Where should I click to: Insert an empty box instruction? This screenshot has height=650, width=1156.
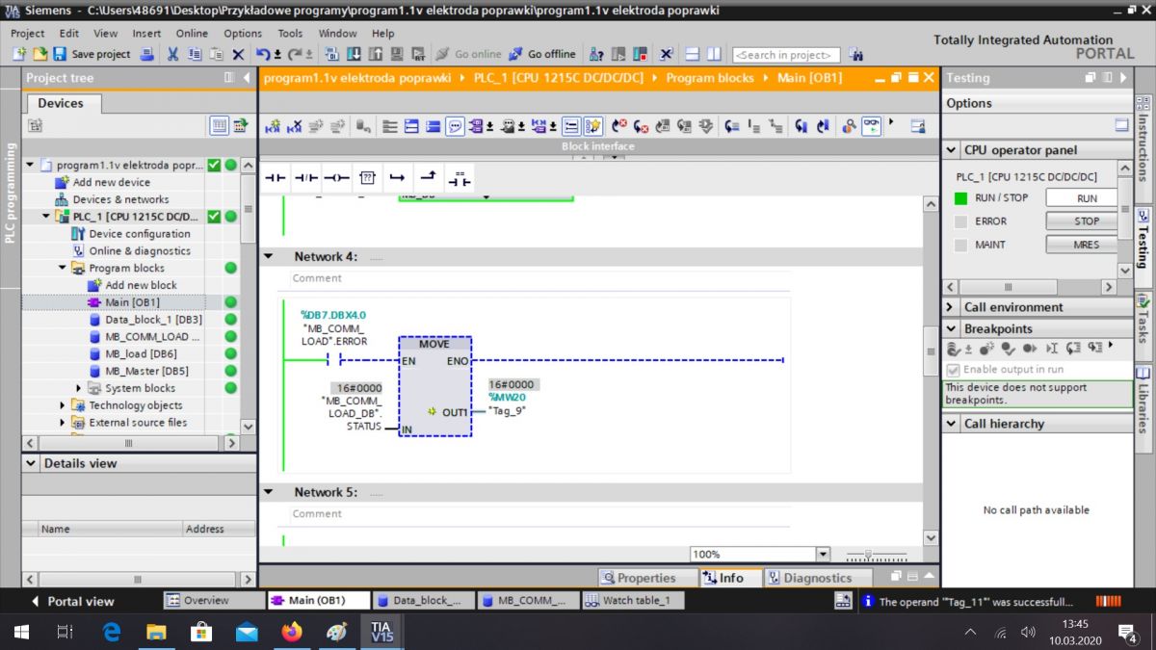[367, 178]
